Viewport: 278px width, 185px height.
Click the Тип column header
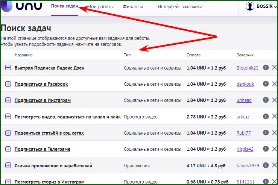click(x=127, y=55)
